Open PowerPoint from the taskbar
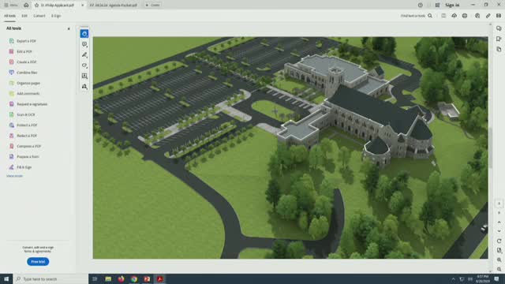Screen dimensions: 505x284 tap(147, 278)
